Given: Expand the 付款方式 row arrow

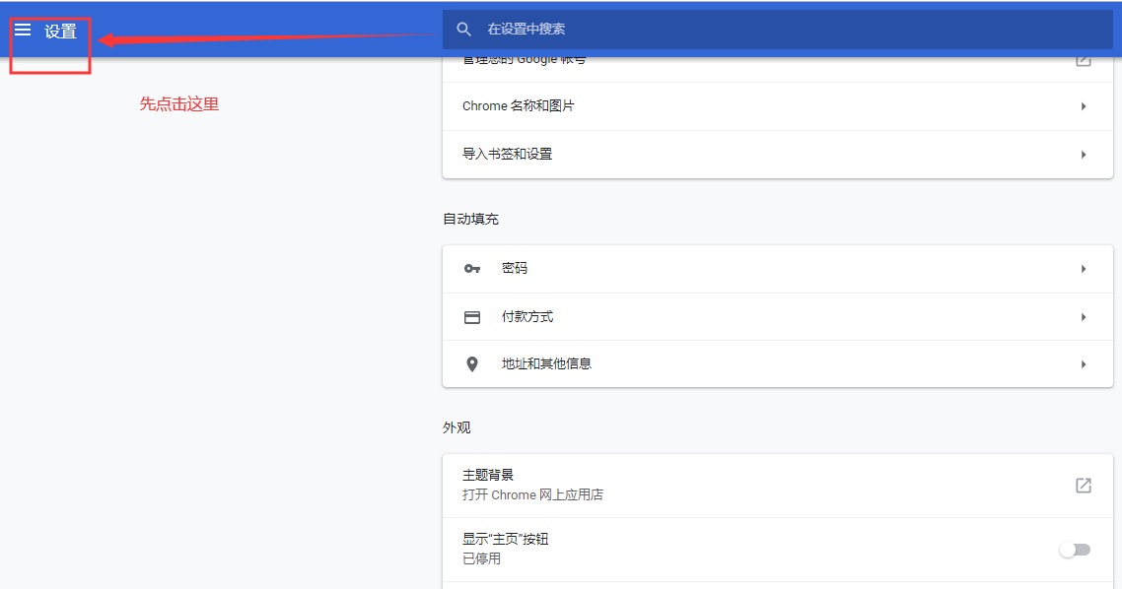Looking at the screenshot, I should tap(1084, 316).
